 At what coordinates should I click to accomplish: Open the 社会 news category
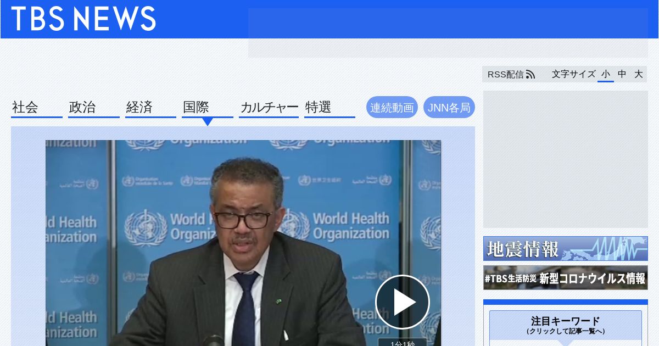coord(37,108)
